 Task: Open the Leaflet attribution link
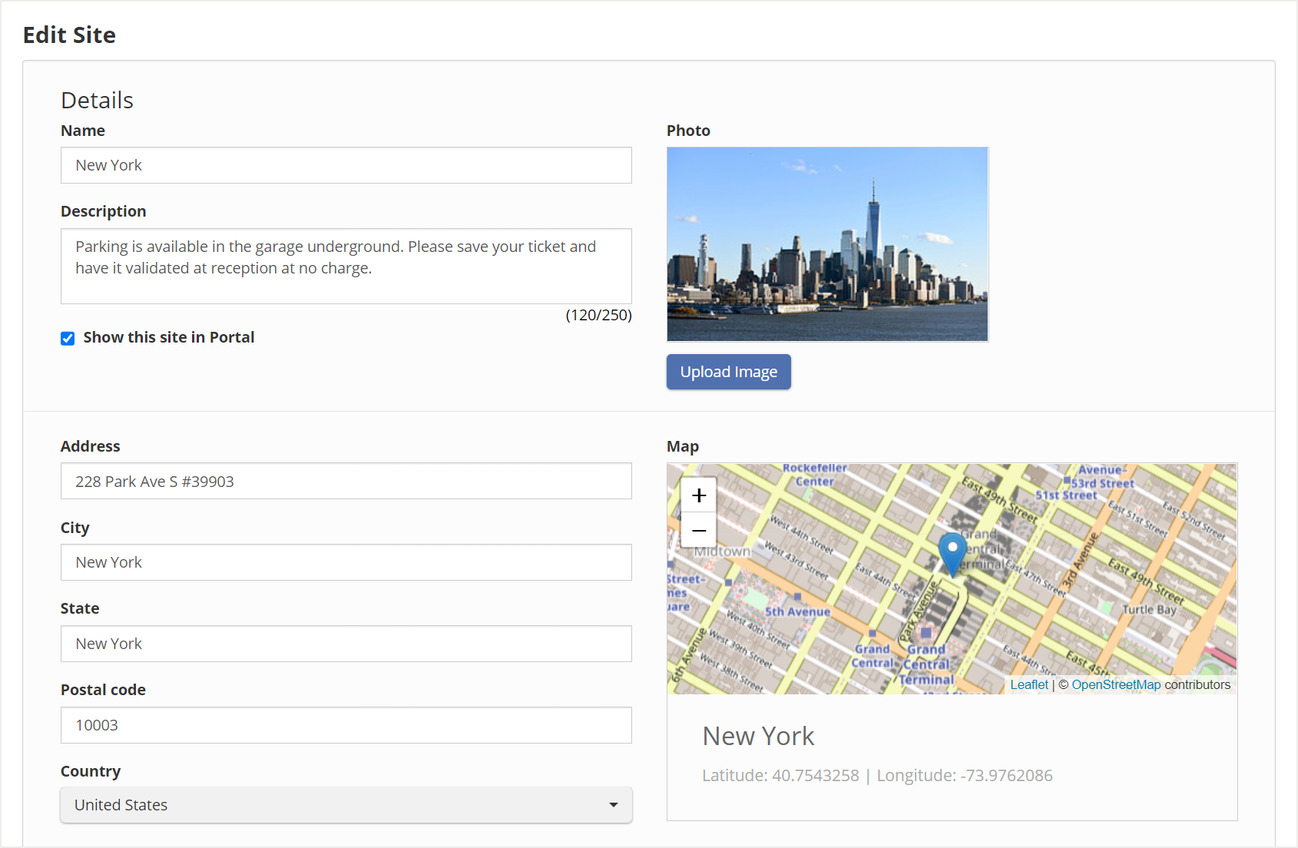click(x=1028, y=684)
